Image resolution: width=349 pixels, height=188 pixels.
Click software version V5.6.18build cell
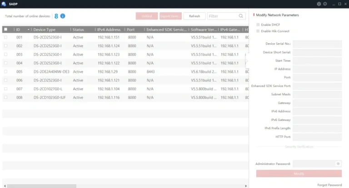[x=204, y=72]
